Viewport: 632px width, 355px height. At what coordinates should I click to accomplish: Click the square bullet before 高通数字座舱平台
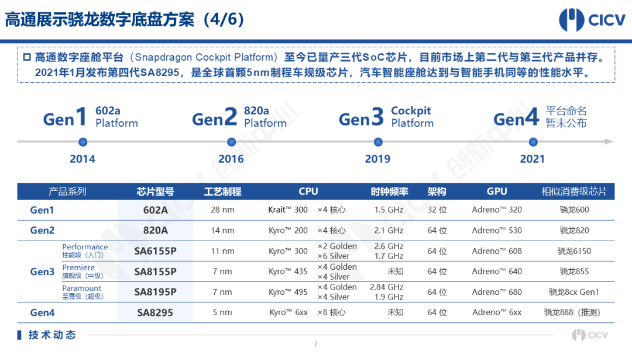click(x=26, y=58)
